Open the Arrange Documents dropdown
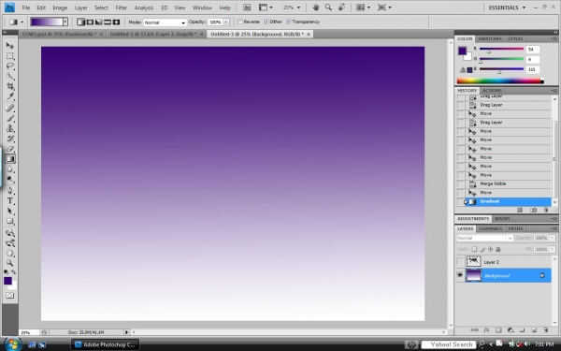This screenshot has width=561, height=351. click(x=364, y=7)
